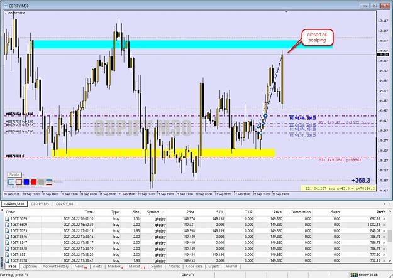This screenshot has height=278, width=393.
Task: Open the Mailbox tab
Action: (115, 267)
